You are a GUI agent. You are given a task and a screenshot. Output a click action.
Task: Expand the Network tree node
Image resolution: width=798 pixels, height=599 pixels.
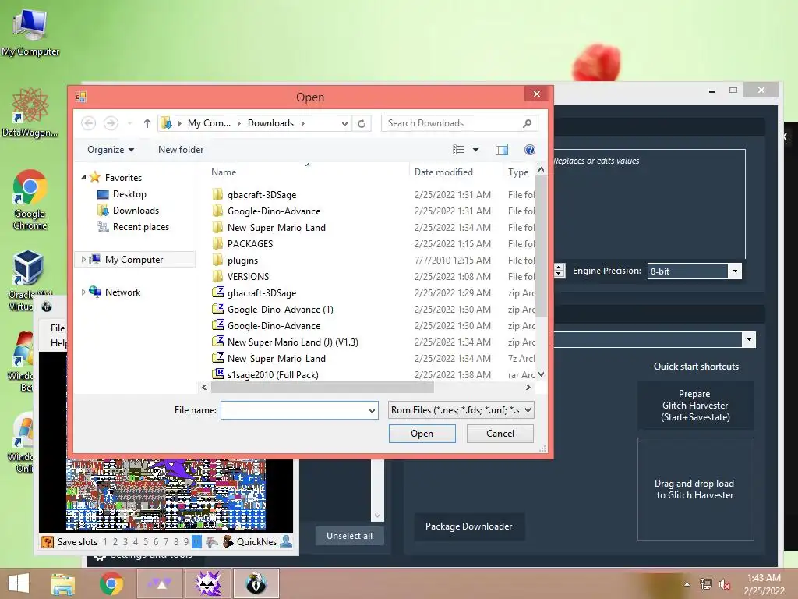83,292
